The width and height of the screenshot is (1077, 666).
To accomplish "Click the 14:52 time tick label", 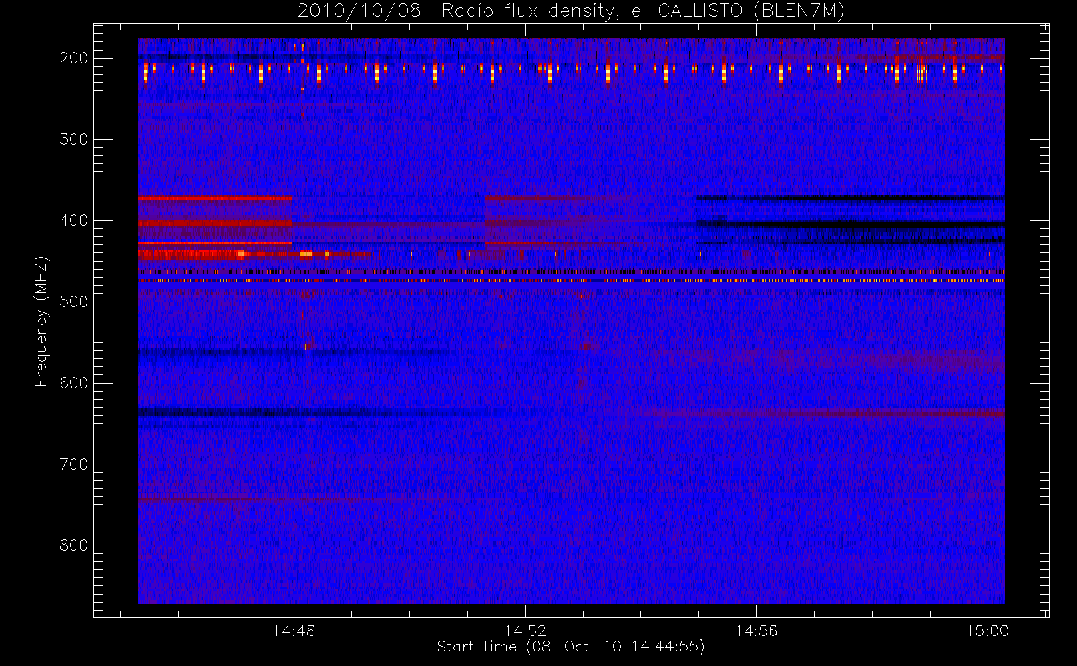I will 525,631.
